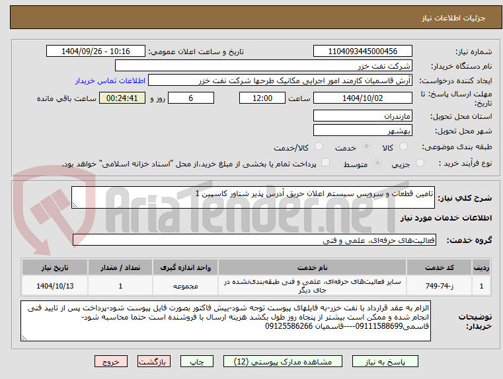Click the تاریخ و ساعت اعلان عمومی label
The image size is (503, 379).
196,52
